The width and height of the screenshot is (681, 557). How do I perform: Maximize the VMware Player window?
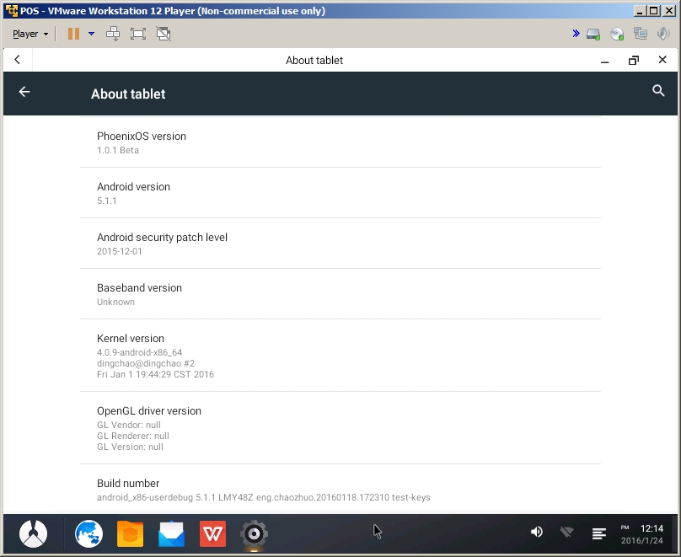tap(654, 11)
